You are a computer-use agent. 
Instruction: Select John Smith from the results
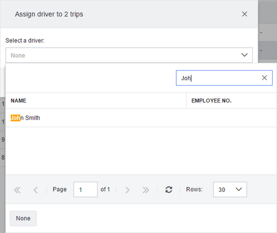pyautogui.click(x=25, y=118)
